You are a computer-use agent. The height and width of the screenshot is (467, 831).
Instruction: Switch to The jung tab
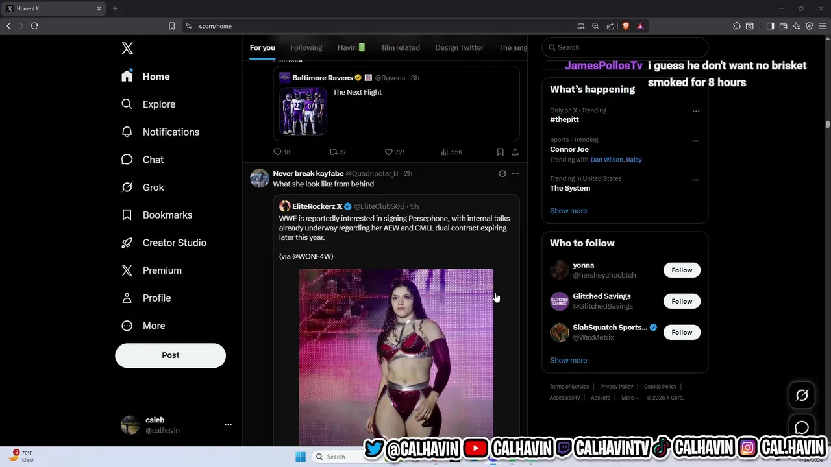coord(513,47)
